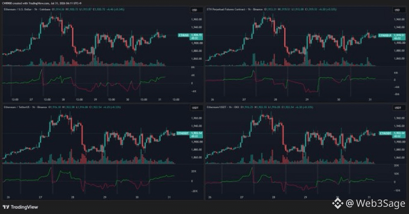The image size is (409, 214).
Task: Select Ethereum/USDT OKX chart title
Action: pos(223,107)
